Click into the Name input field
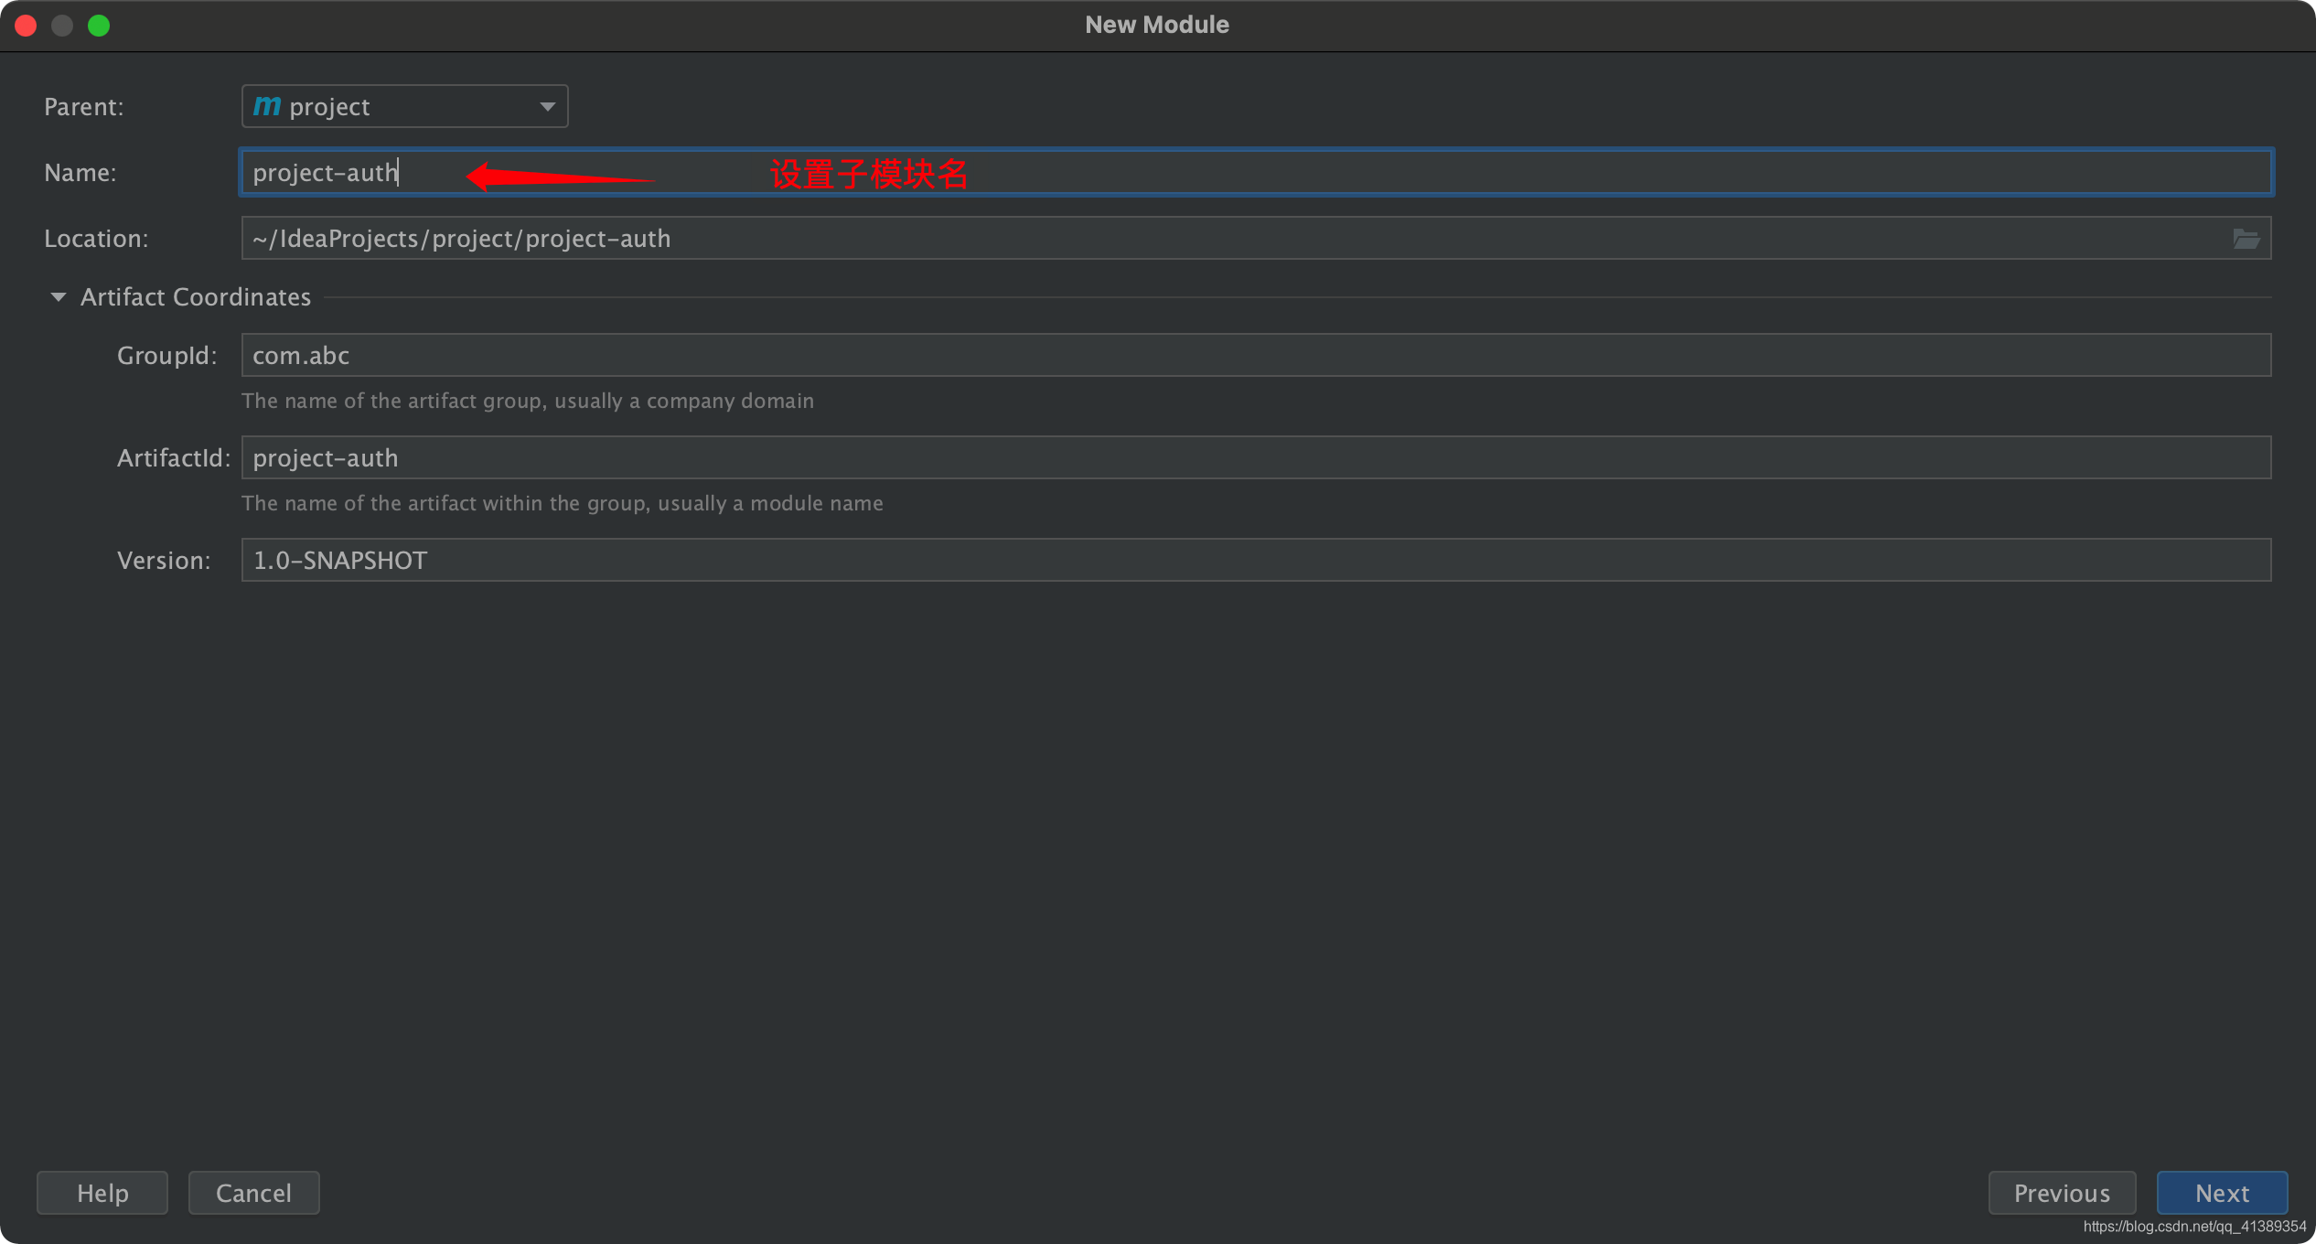Image resolution: width=2316 pixels, height=1244 pixels. click(x=1256, y=172)
